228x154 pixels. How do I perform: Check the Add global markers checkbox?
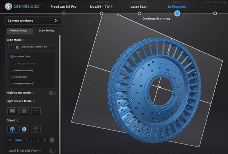coord(14,64)
